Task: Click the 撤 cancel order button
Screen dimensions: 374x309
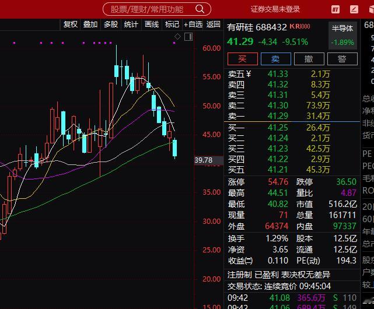Action: (309, 59)
